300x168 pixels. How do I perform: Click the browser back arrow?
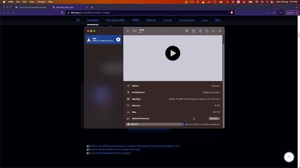click(3, 13)
